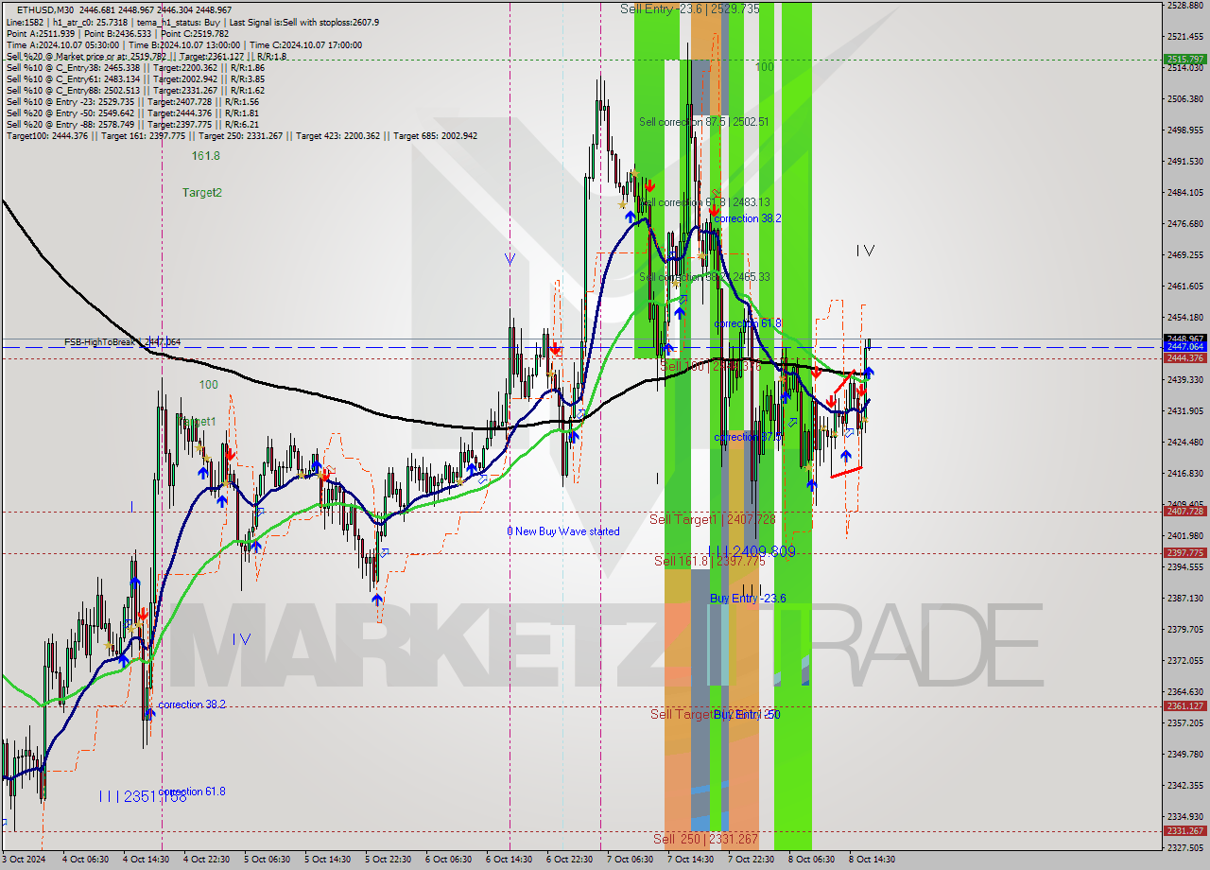The width and height of the screenshot is (1210, 870).
Task: Click the 2448.967 current price tag
Action: coord(1185,338)
